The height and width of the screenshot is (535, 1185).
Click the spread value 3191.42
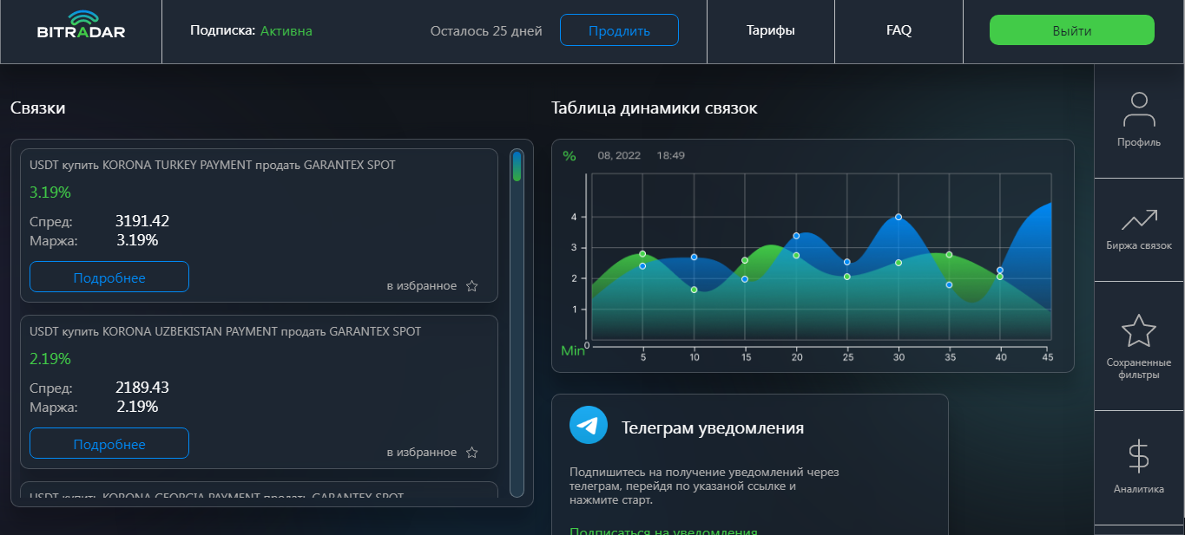tap(142, 221)
